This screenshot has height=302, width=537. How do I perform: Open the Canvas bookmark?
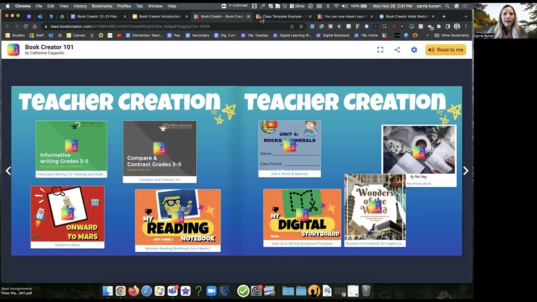pos(76,35)
